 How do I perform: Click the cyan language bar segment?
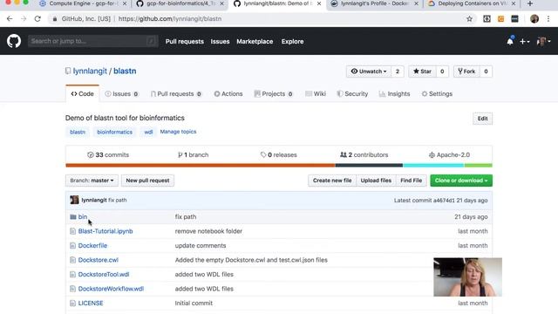coord(433,165)
